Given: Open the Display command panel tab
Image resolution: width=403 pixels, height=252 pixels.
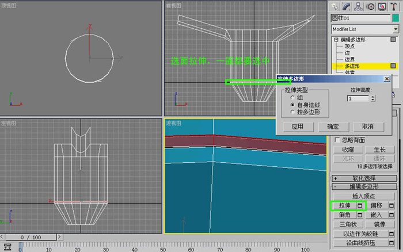Looking at the screenshot, I should coord(382,7).
